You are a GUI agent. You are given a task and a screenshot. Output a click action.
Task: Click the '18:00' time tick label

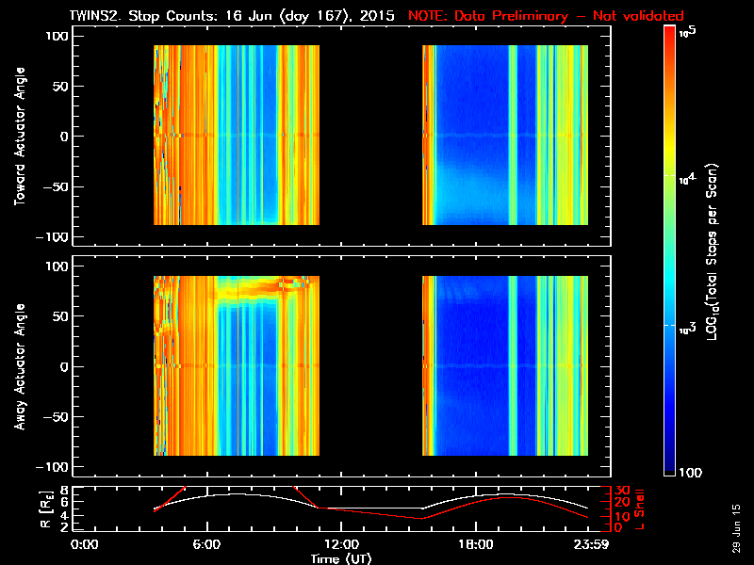[x=476, y=544]
